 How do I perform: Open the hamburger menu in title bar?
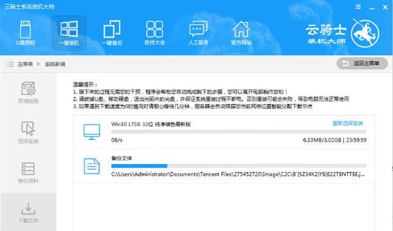coord(358,7)
